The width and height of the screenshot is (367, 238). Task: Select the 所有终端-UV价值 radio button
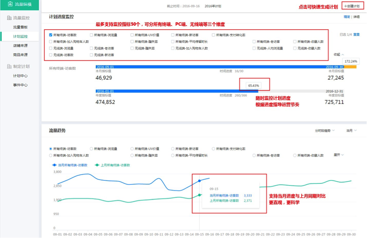pos(132,149)
